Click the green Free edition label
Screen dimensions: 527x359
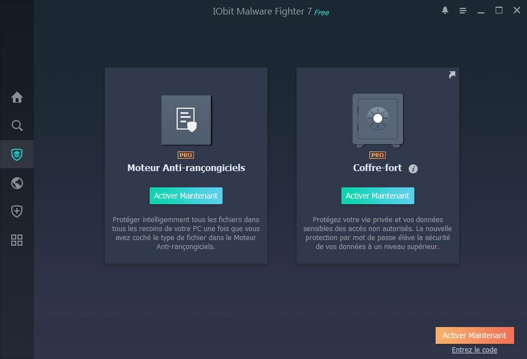tap(322, 12)
